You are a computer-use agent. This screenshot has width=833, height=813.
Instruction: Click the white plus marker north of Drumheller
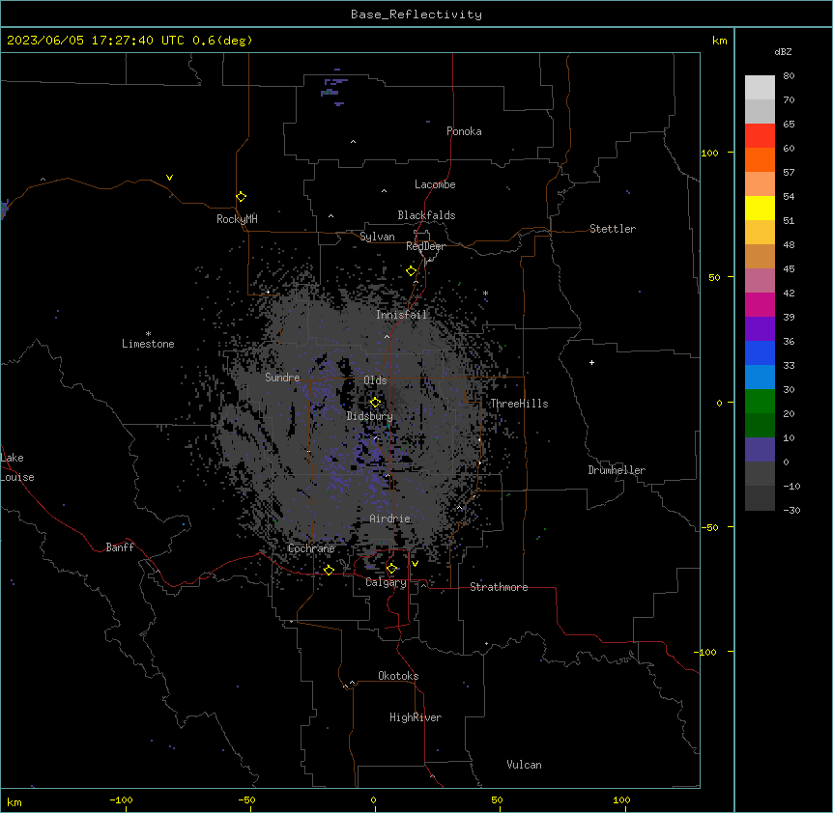(591, 362)
